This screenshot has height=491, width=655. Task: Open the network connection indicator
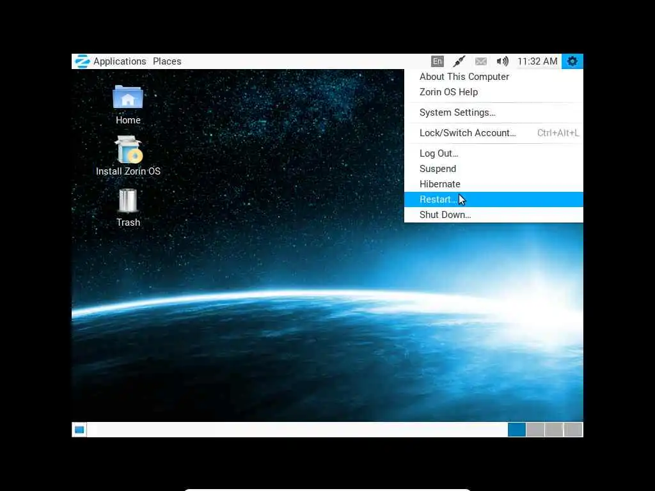pos(459,61)
